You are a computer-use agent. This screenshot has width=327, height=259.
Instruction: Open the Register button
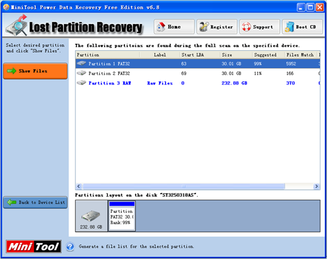217,27
